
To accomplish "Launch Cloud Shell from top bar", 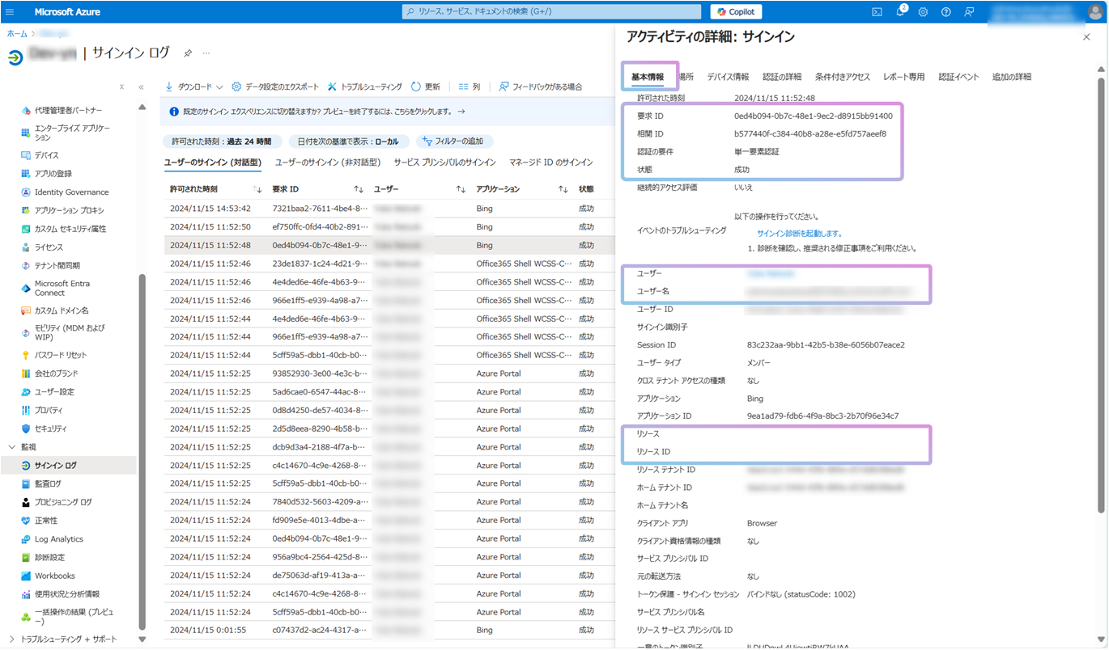I will tap(877, 12).
